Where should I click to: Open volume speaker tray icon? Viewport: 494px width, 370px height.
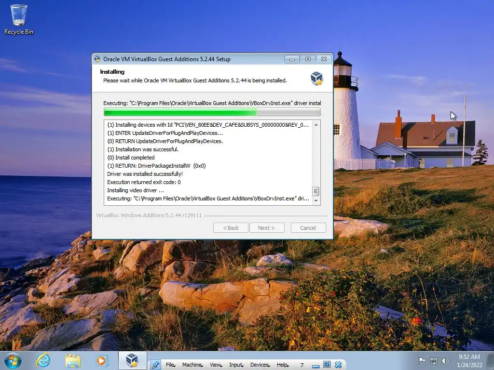pos(445,361)
